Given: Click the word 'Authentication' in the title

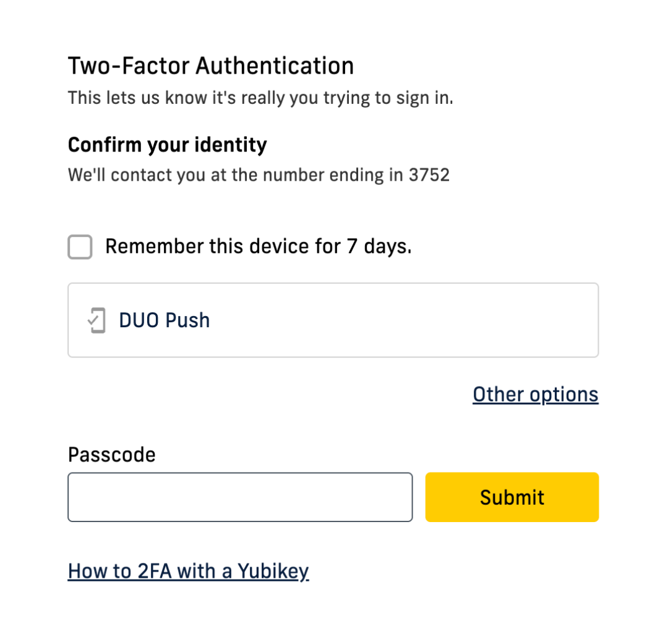Looking at the screenshot, I should (275, 66).
